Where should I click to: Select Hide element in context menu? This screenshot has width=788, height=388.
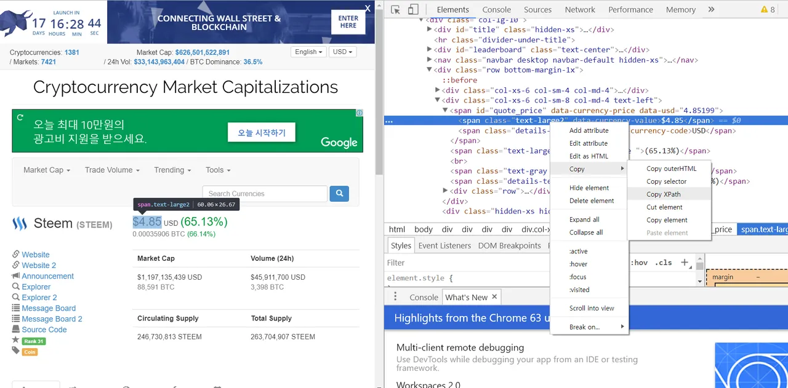[589, 188]
